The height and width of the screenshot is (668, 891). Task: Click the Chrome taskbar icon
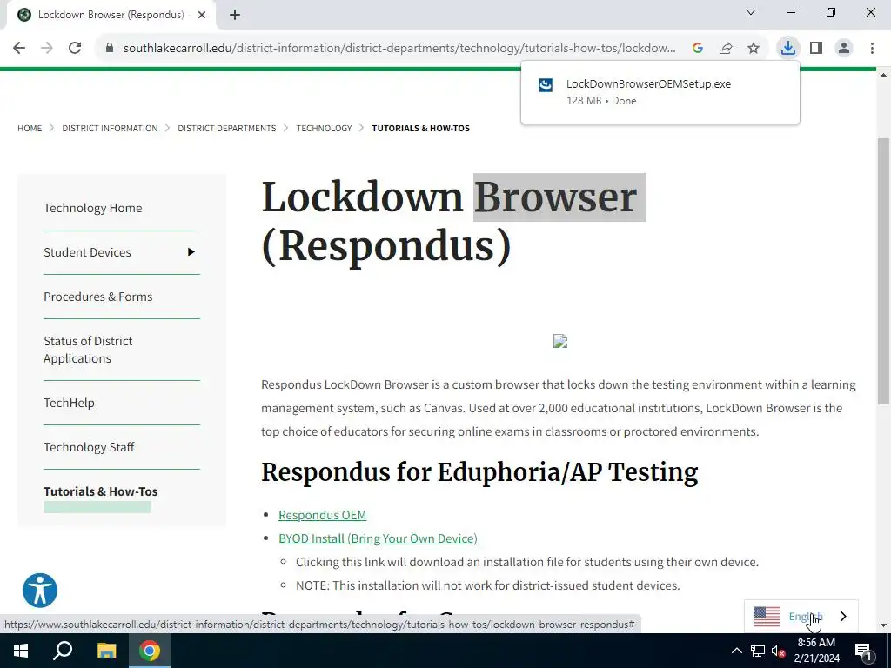(x=150, y=651)
